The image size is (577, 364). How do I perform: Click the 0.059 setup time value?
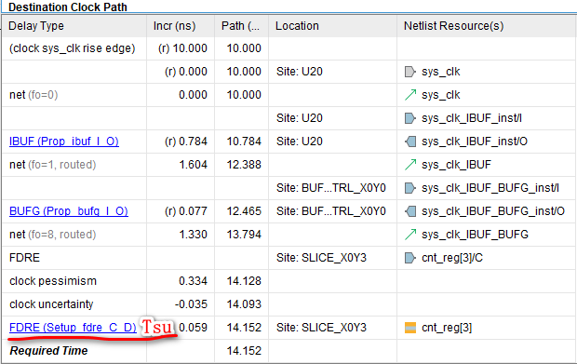194,328
